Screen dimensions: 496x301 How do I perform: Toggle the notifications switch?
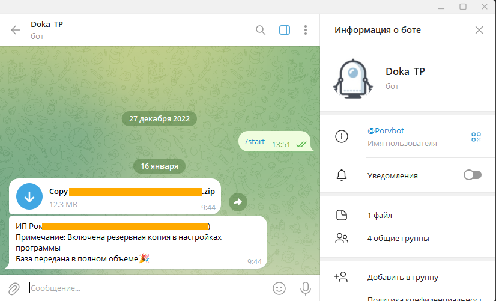472,175
